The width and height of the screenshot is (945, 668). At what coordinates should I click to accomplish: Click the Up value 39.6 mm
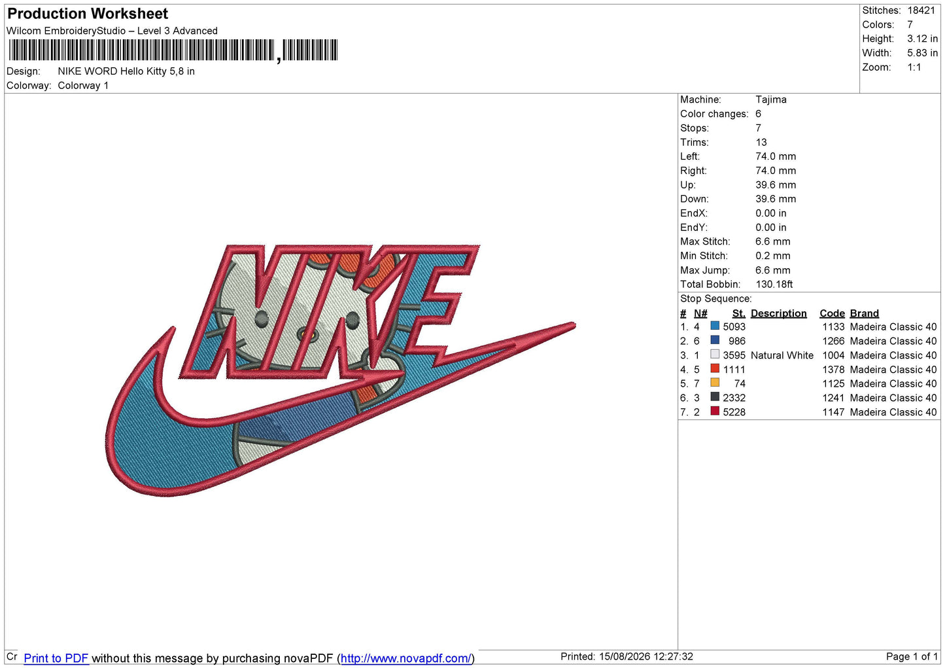click(776, 185)
